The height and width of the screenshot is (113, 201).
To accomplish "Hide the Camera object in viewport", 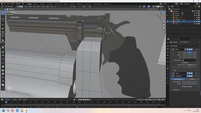I will click(x=197, y=13).
